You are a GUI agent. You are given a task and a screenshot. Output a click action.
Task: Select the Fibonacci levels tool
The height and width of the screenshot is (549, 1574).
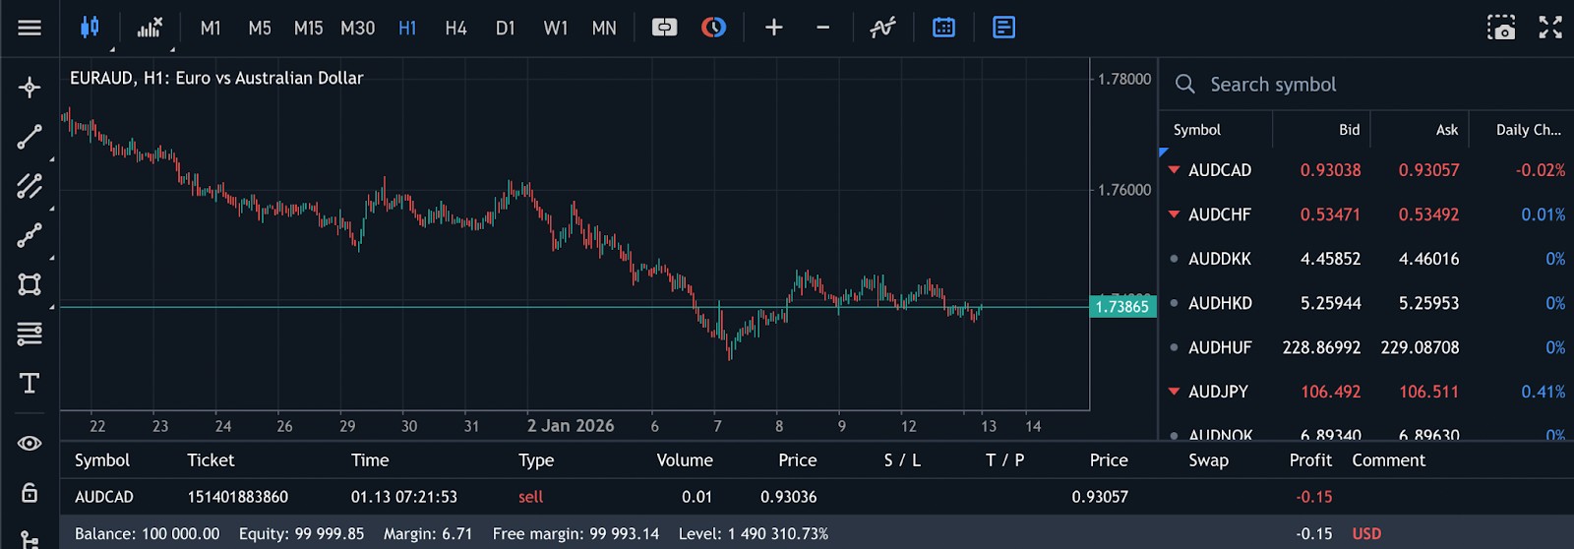point(30,335)
